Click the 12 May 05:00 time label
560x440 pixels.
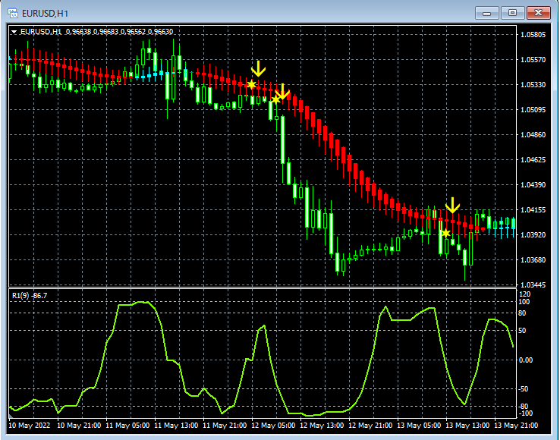pyautogui.click(x=273, y=426)
